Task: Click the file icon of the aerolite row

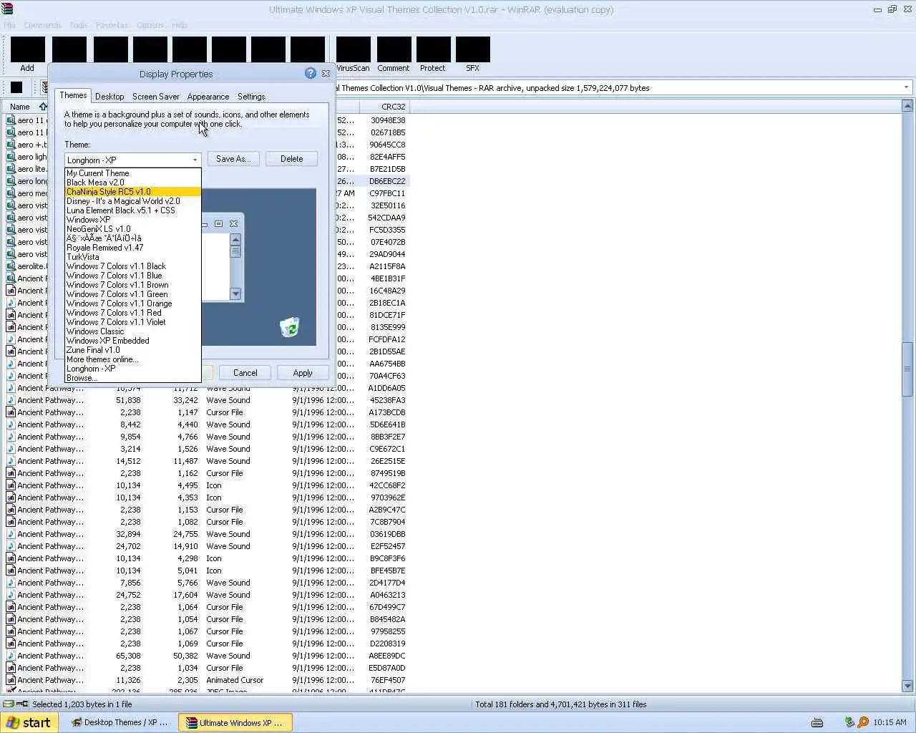Action: point(11,266)
